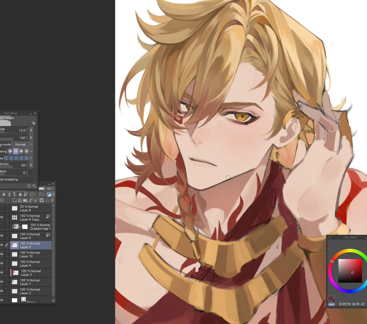The height and width of the screenshot is (324, 367).
Task: Select Layer 8 at 25% Normal
Action: [31, 208]
